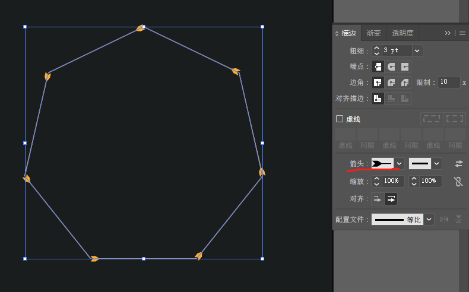Open the end arrowhead dropdown
This screenshot has width=469, height=292.
click(x=436, y=164)
